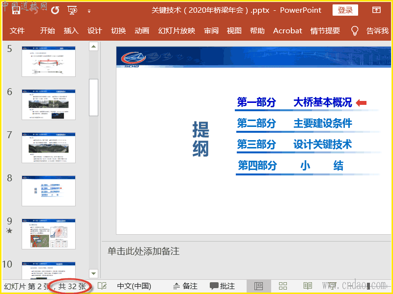393x294 pixels.
Task: Switch to Slide Sorter view icon
Action: click(283, 286)
